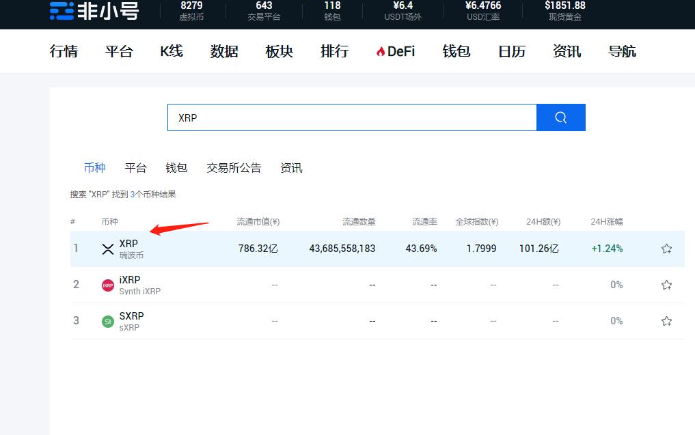Click the green SXRP coin logo
The height and width of the screenshot is (435, 695).
107,320
